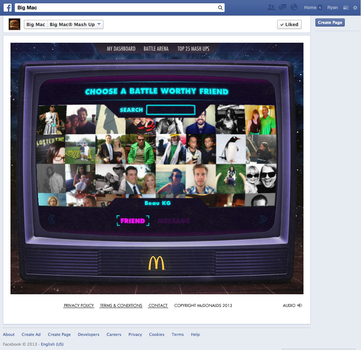
Task: Click the Big Mac page burger thumbnail
Action: click(14, 24)
